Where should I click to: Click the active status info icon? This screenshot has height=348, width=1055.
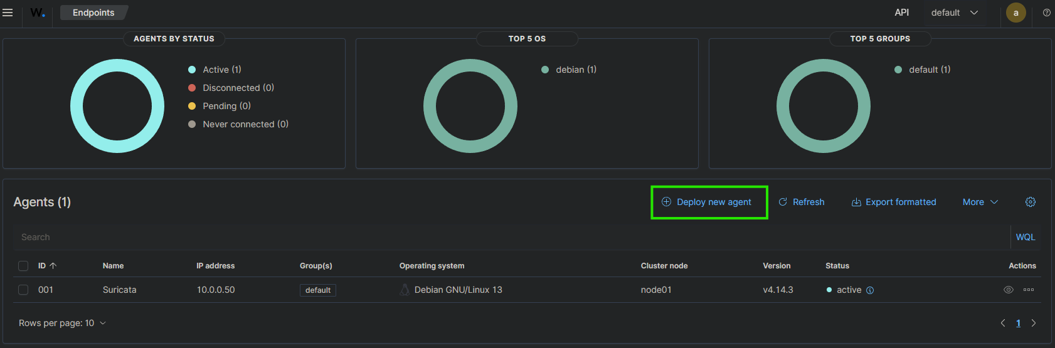(x=870, y=290)
